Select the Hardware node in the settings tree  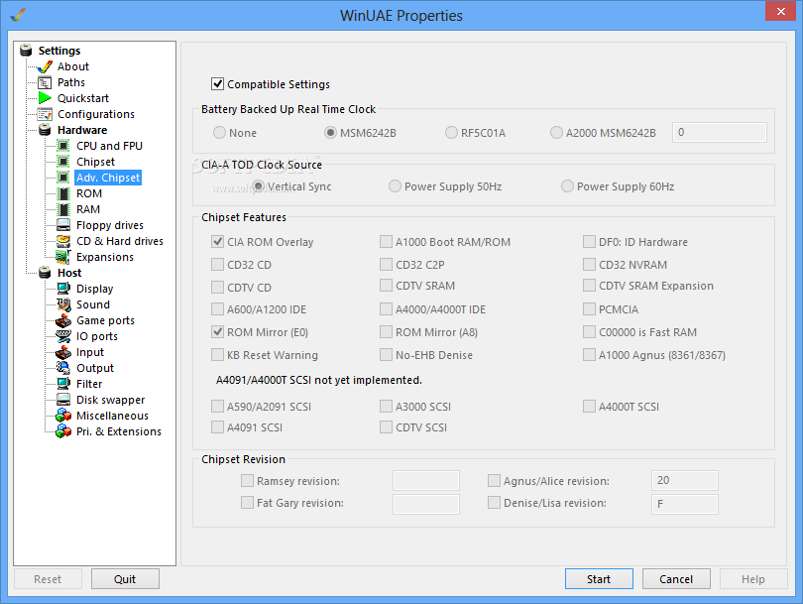[82, 130]
